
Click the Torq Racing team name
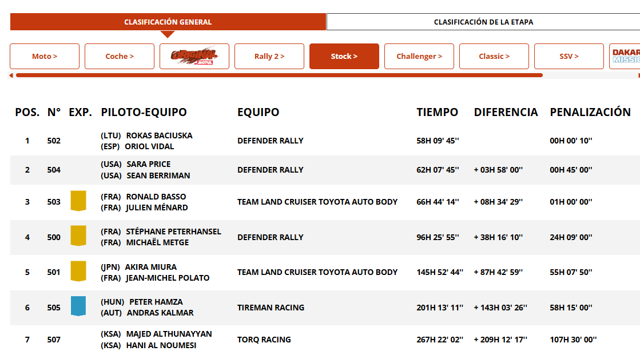(264, 340)
